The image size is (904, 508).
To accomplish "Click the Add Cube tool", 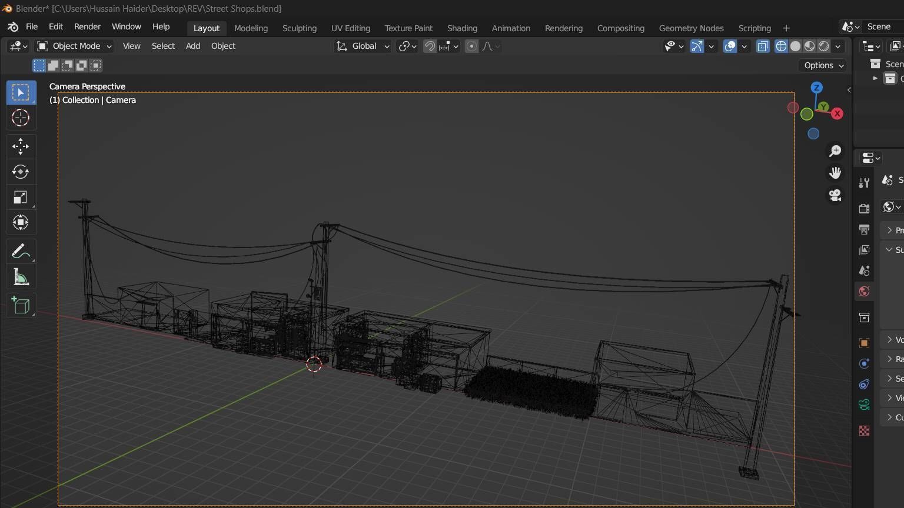I will 21,305.
